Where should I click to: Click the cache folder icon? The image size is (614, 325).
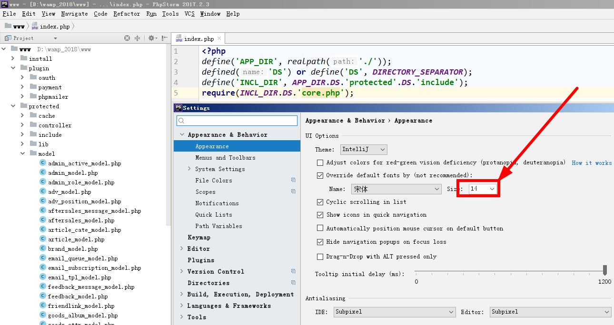click(x=33, y=115)
